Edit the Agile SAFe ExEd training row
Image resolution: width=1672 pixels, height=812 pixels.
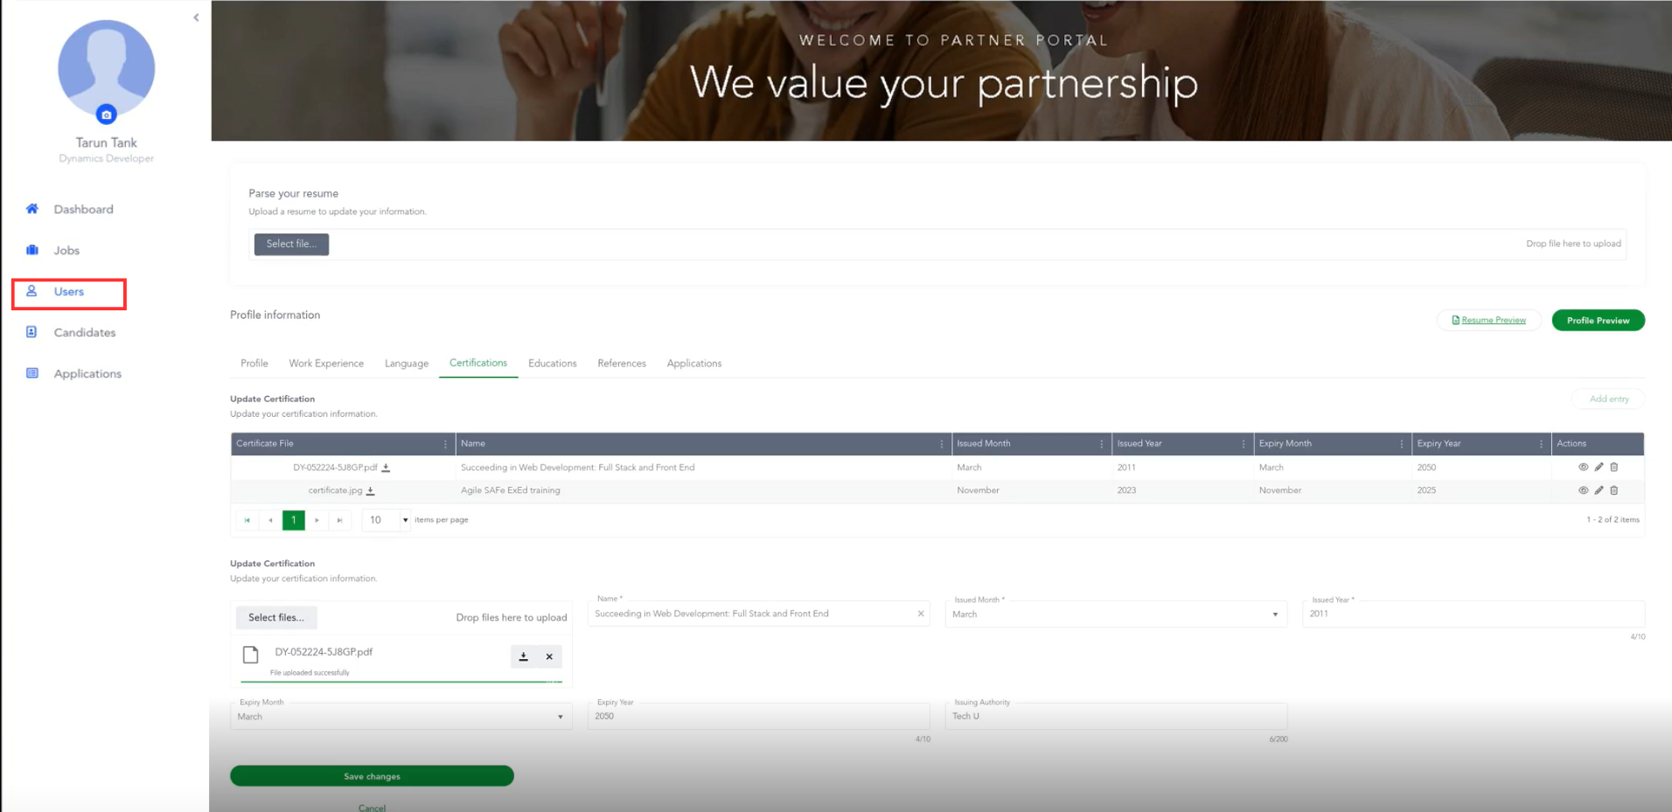(x=1599, y=490)
